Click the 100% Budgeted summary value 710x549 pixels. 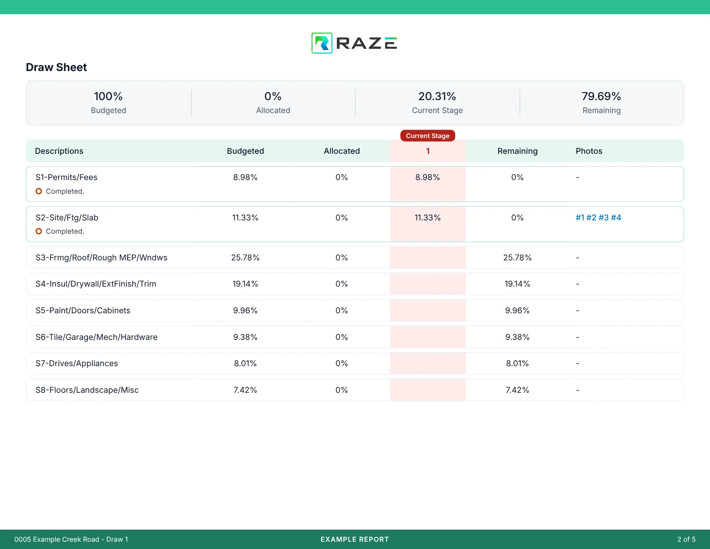pyautogui.click(x=108, y=96)
